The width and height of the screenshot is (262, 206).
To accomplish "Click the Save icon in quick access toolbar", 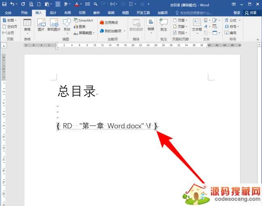I will click(x=3, y=4).
